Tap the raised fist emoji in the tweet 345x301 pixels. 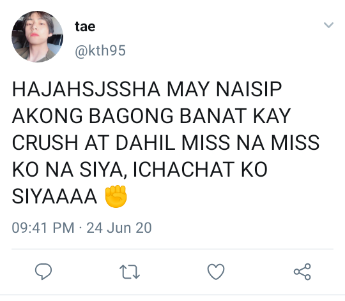point(116,196)
